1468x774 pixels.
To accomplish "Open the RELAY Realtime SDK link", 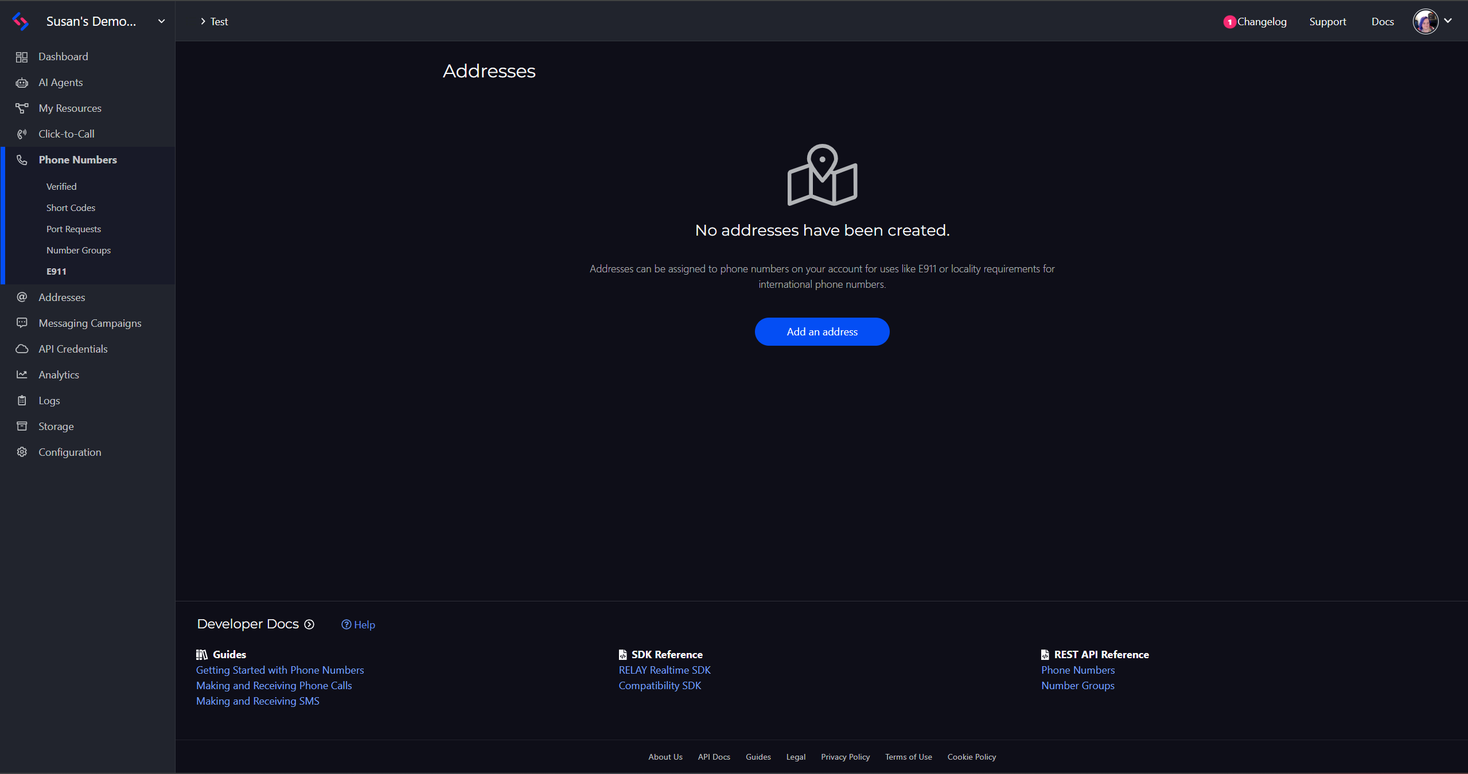I will pyautogui.click(x=664, y=670).
